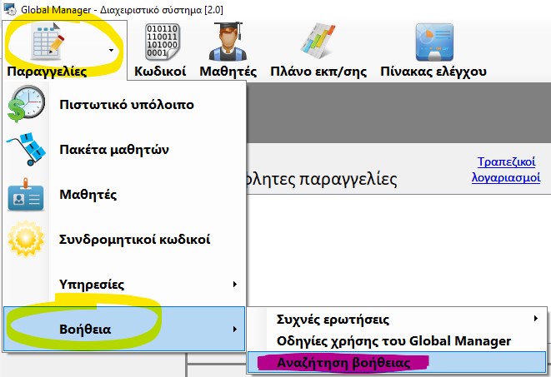Open the Πλάνο εκπ/σης chart icon
The height and width of the screenshot is (377, 551).
pyautogui.click(x=318, y=41)
